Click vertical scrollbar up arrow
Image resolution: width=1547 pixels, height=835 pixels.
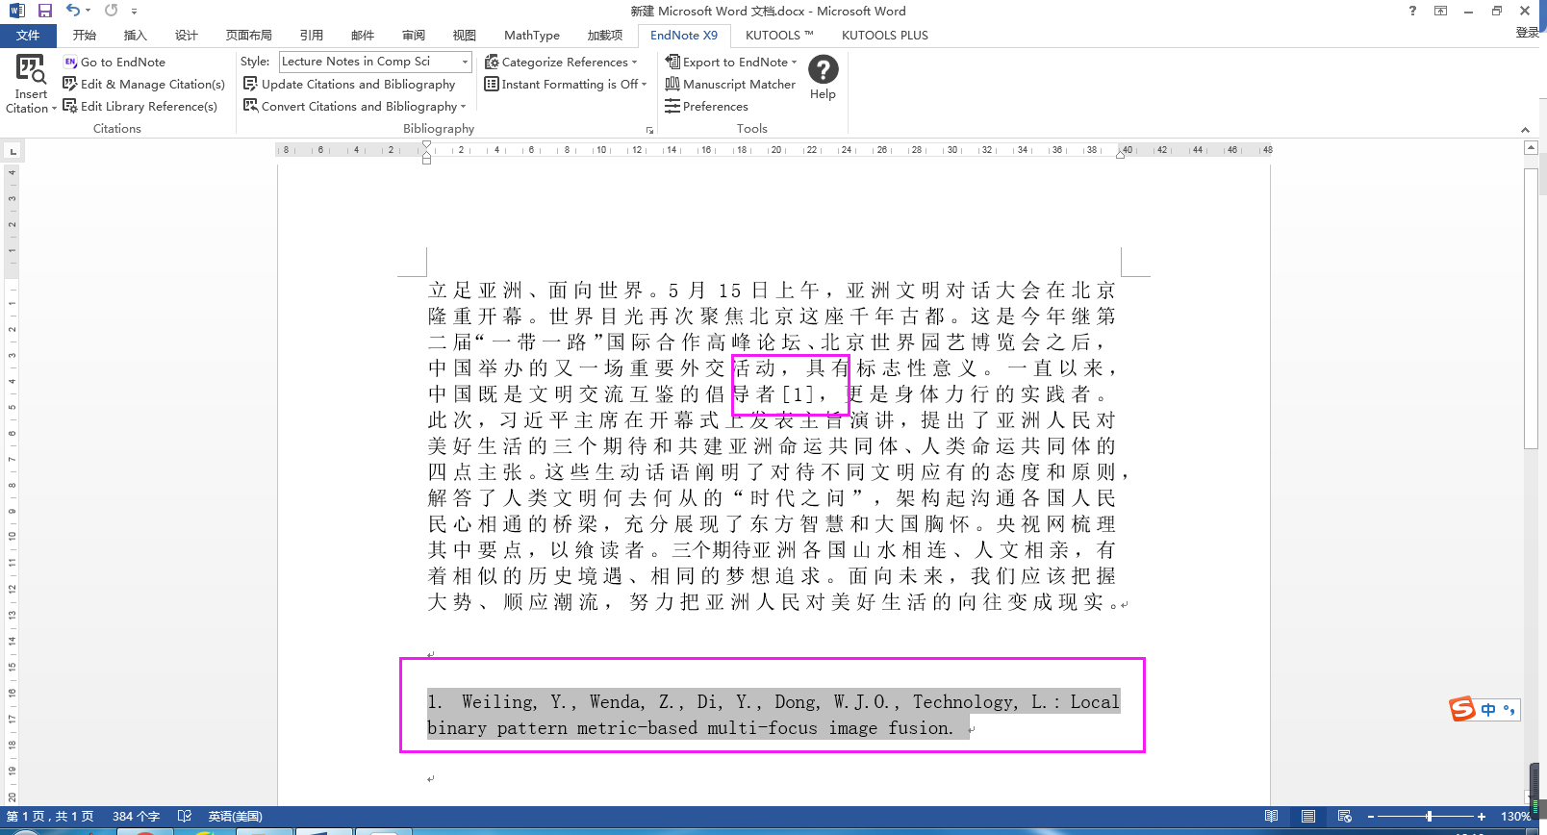1532,148
